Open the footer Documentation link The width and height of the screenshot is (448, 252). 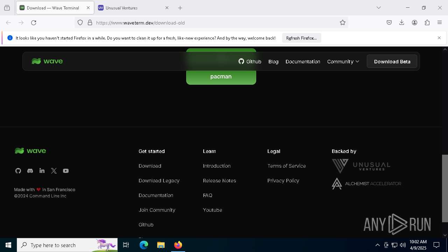(156, 195)
